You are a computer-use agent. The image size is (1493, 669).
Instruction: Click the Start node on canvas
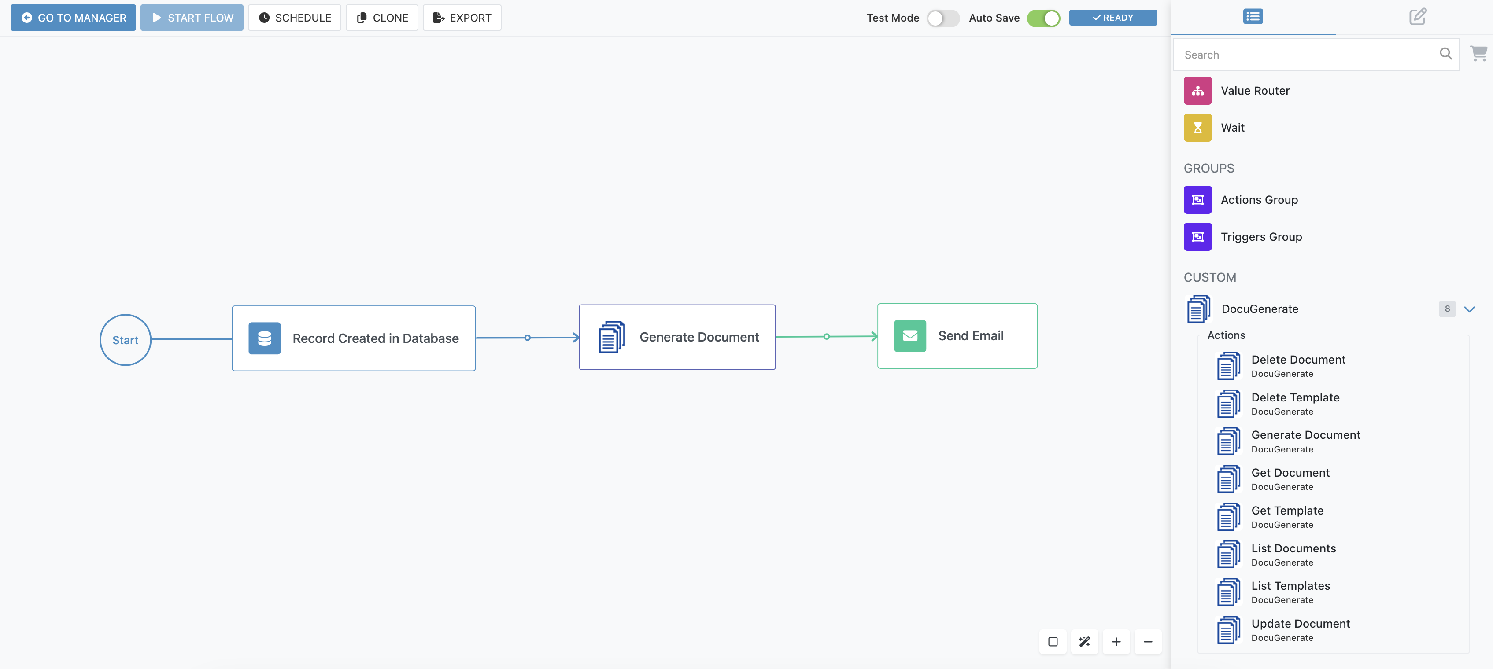coord(125,340)
